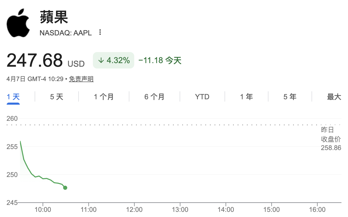The width and height of the screenshot is (348, 217).
Task: Click the 11:00 time axis label
Action: point(89,210)
